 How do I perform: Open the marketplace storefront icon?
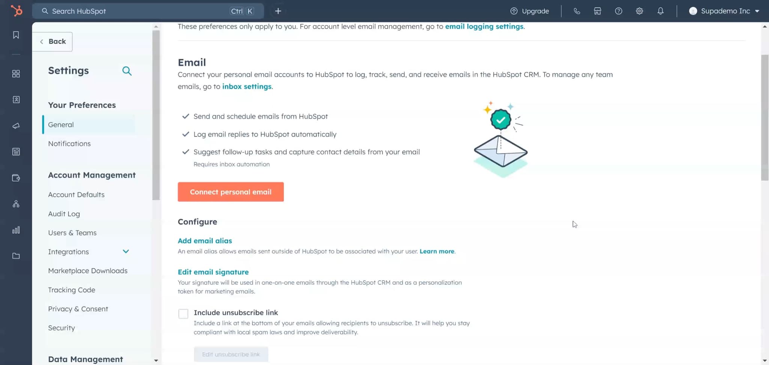(x=597, y=11)
